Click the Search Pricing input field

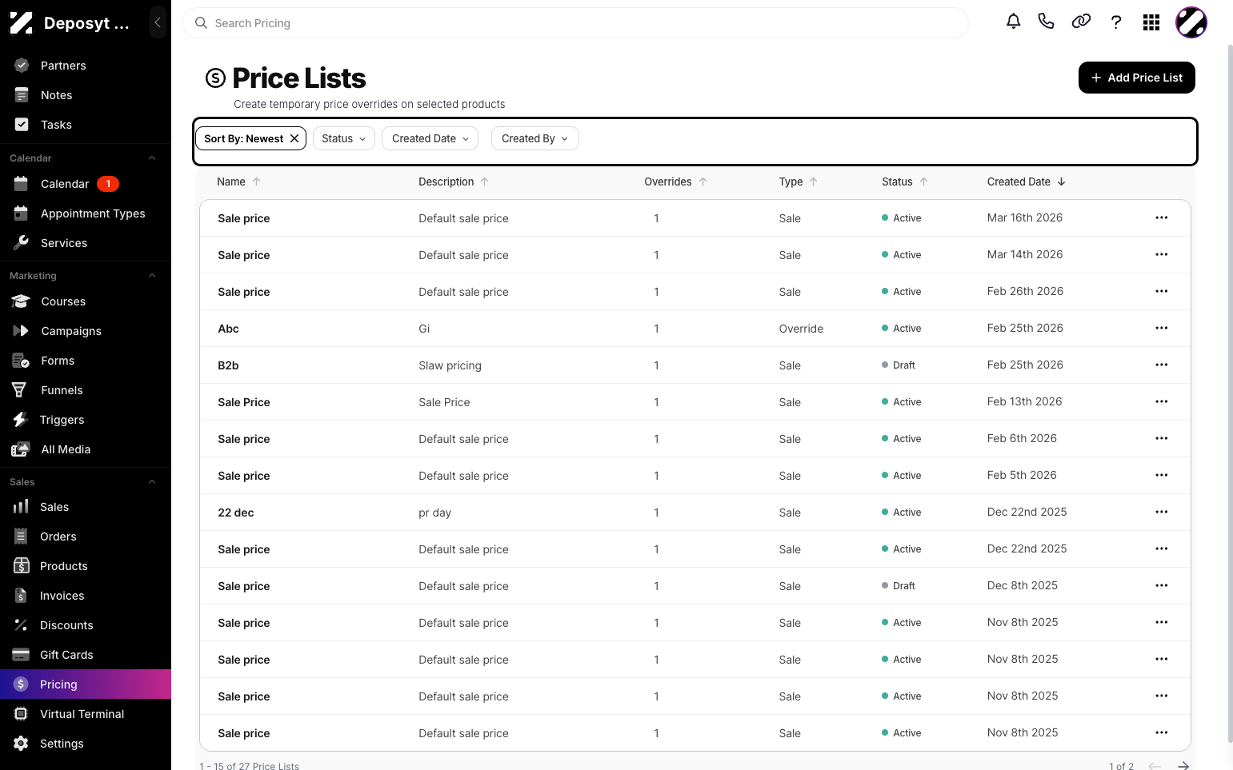(574, 23)
